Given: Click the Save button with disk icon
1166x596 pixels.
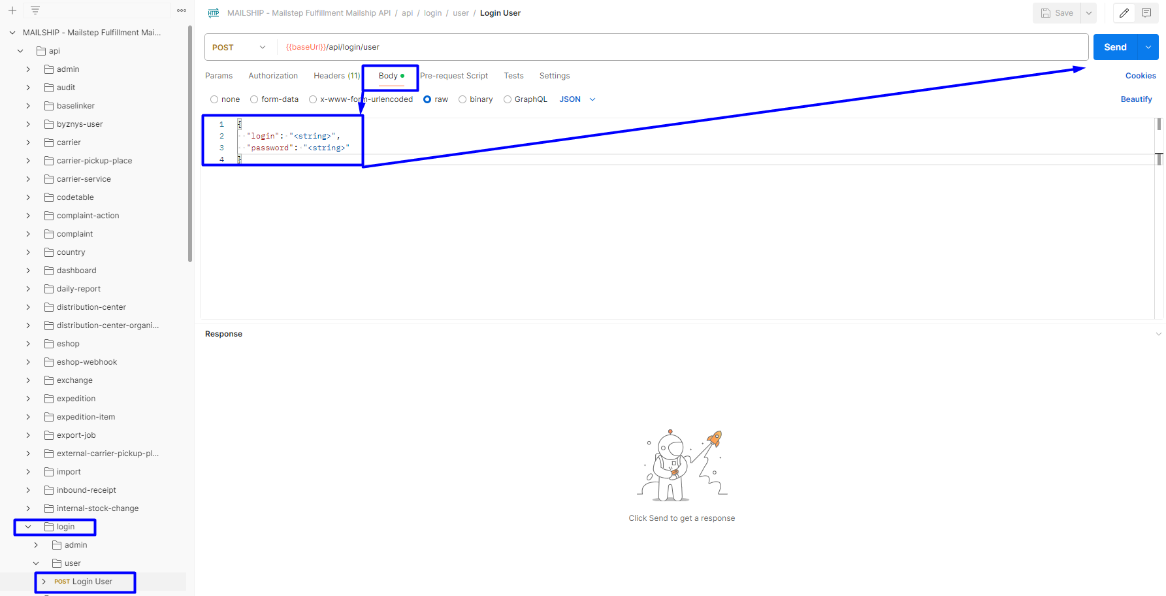Looking at the screenshot, I should click(x=1057, y=13).
